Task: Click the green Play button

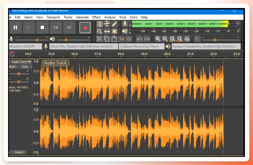Action: point(29,28)
